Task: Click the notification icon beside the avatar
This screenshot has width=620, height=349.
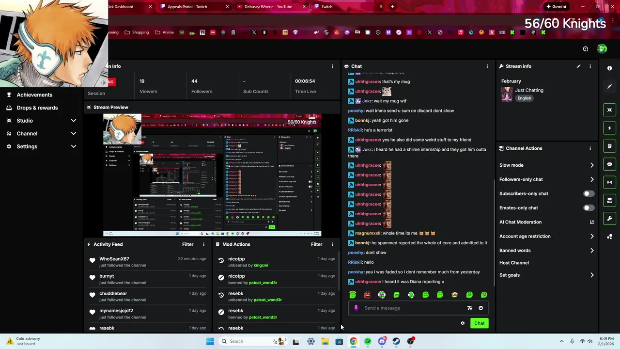Action: 586,49
